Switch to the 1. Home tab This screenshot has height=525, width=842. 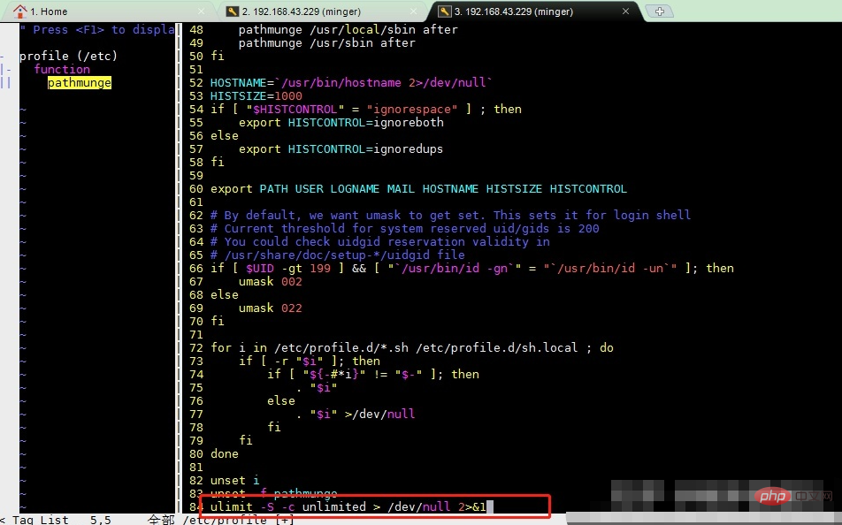110,11
